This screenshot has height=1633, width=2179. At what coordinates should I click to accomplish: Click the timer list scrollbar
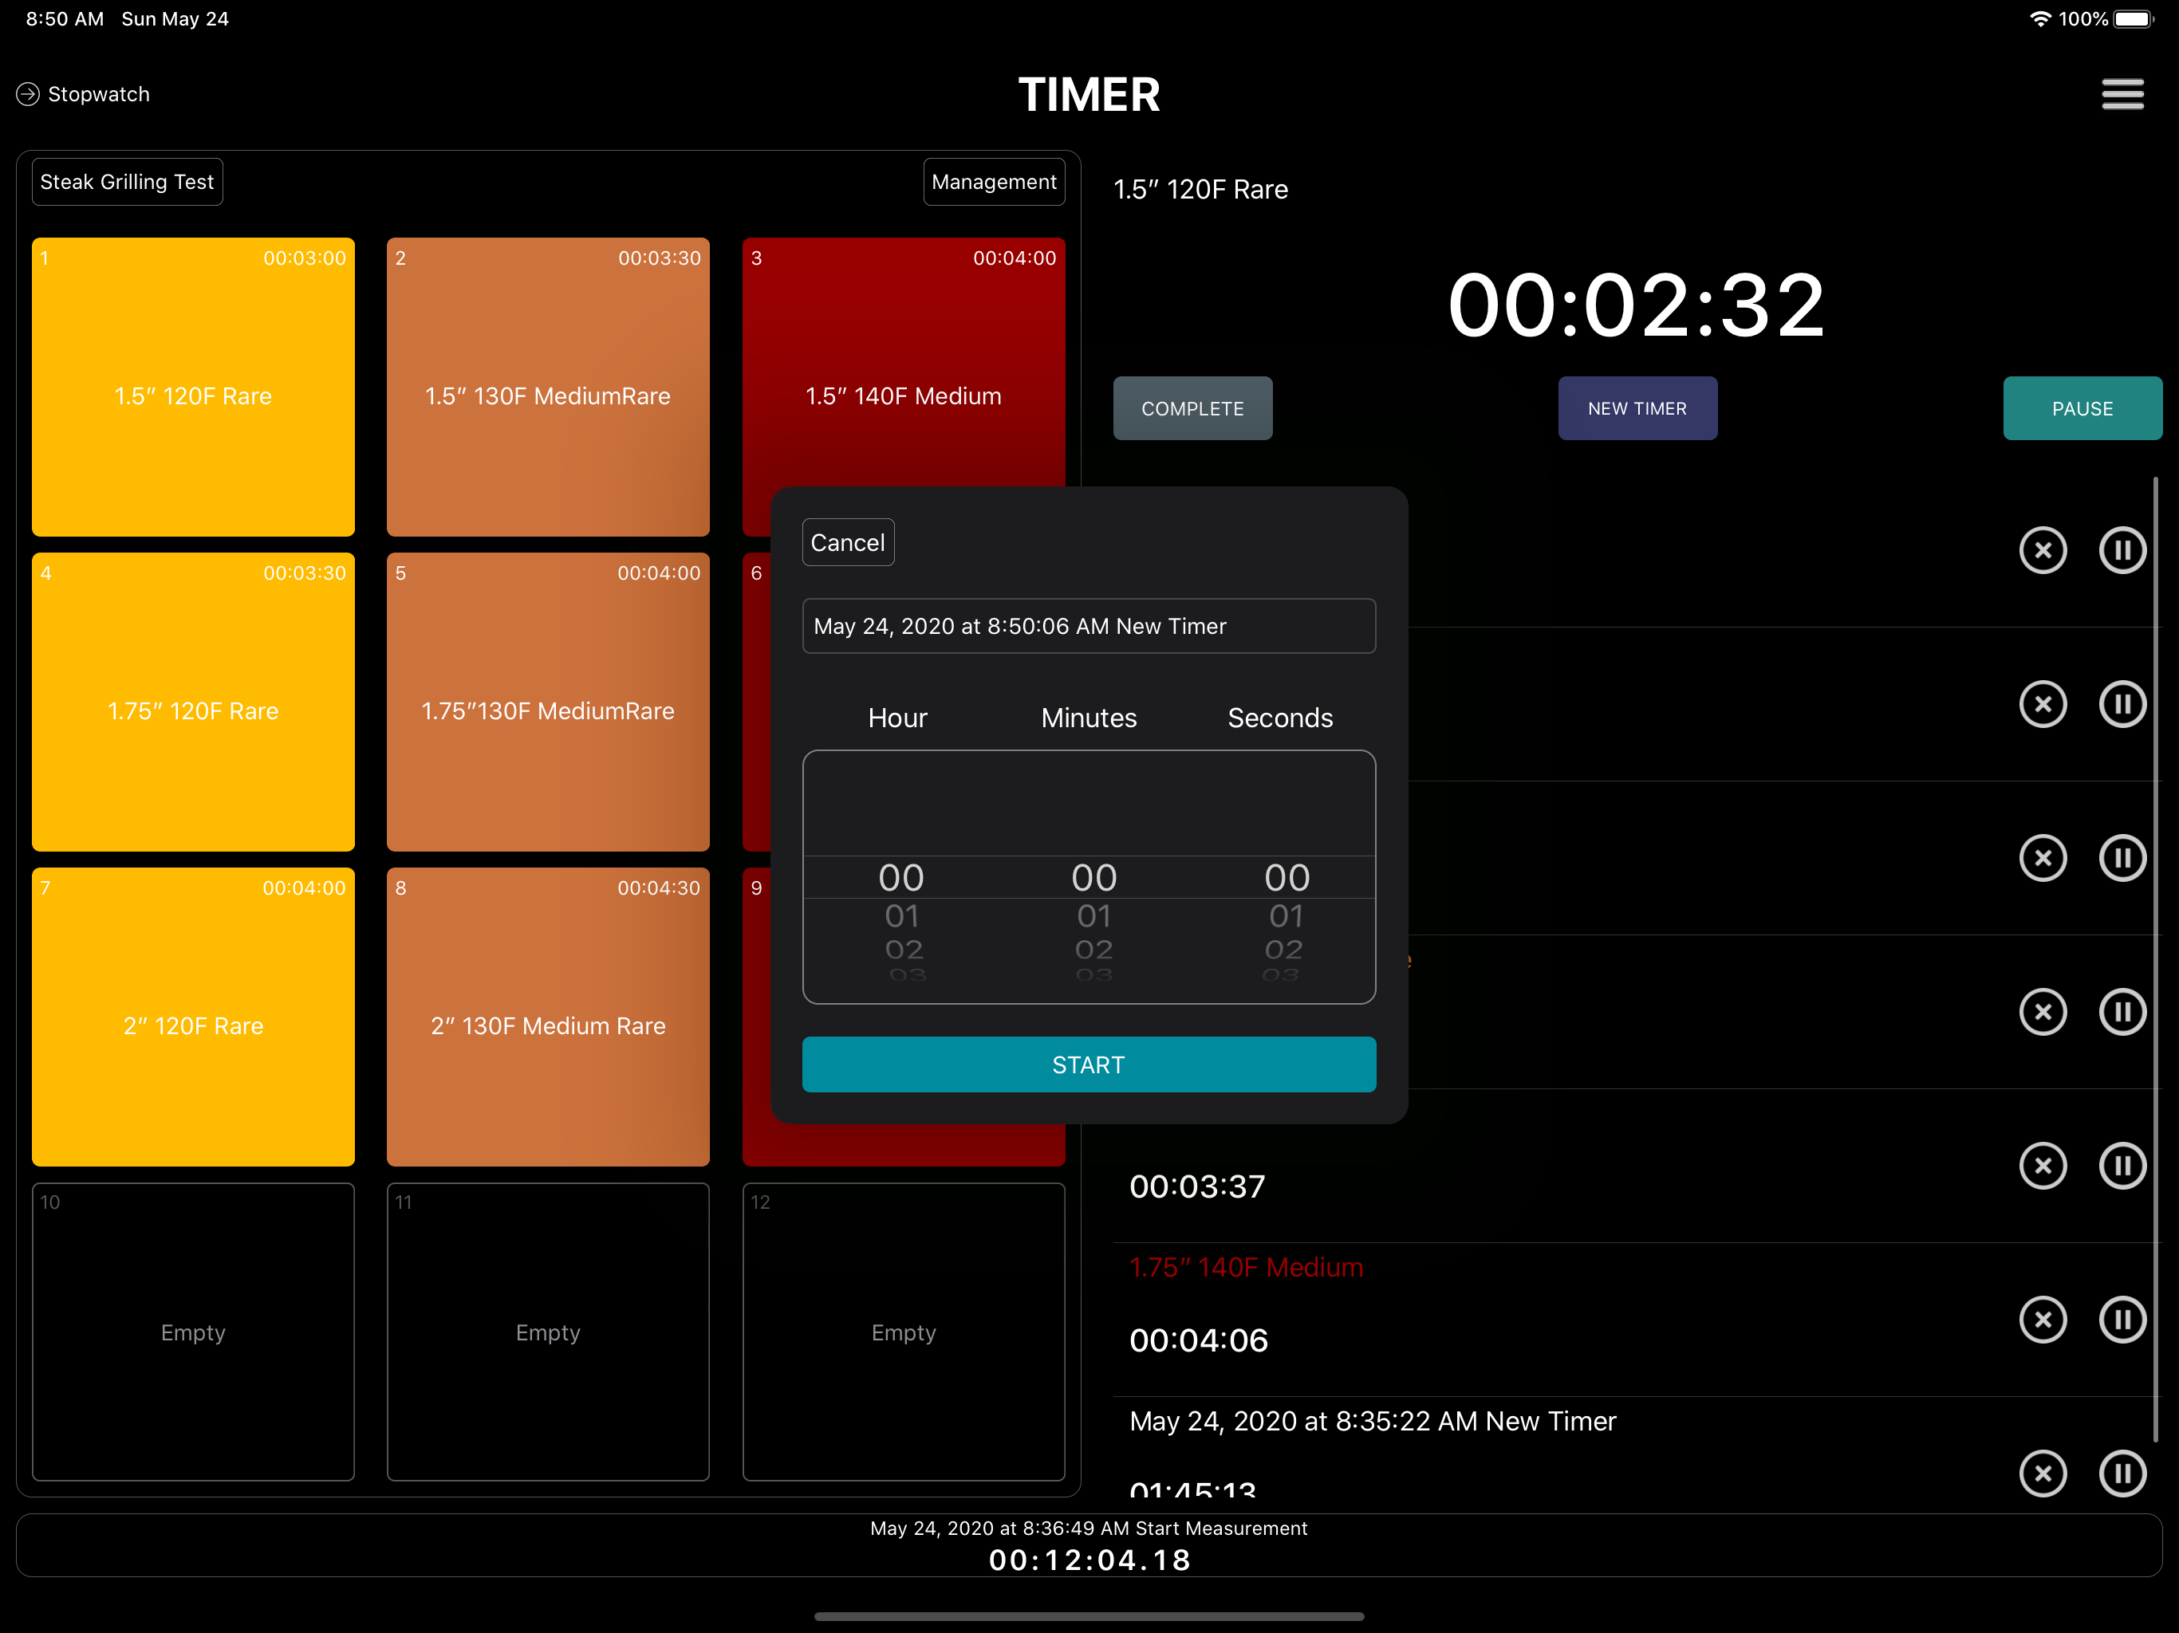(2155, 960)
